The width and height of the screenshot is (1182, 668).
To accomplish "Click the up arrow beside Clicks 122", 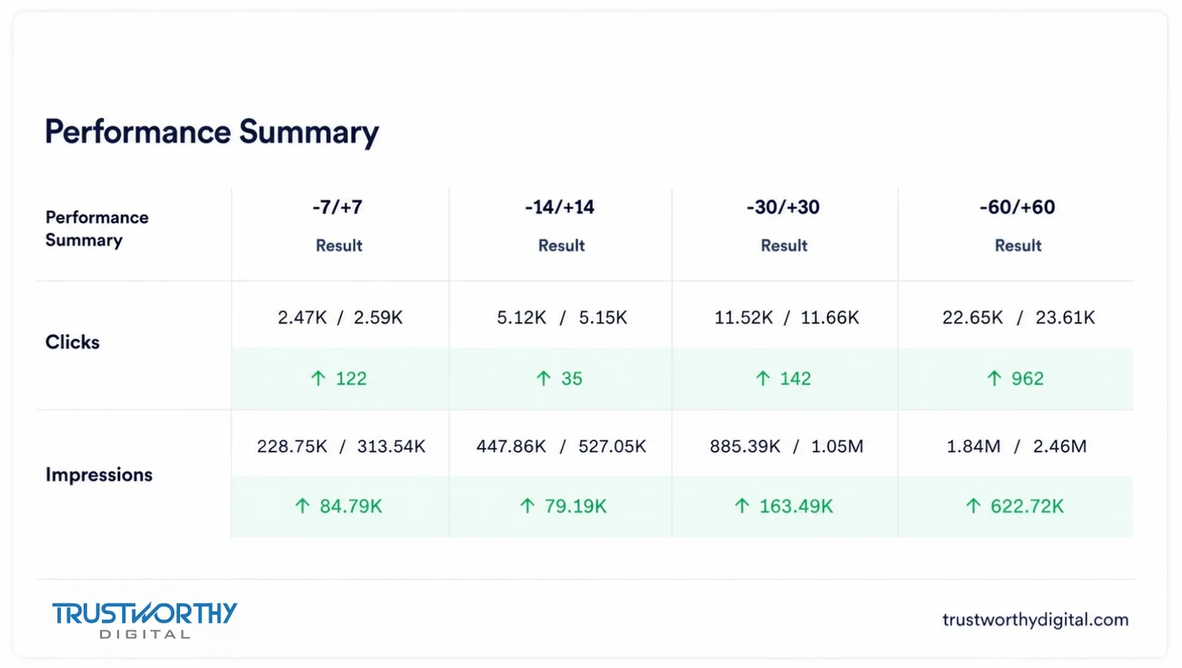I will click(x=318, y=378).
